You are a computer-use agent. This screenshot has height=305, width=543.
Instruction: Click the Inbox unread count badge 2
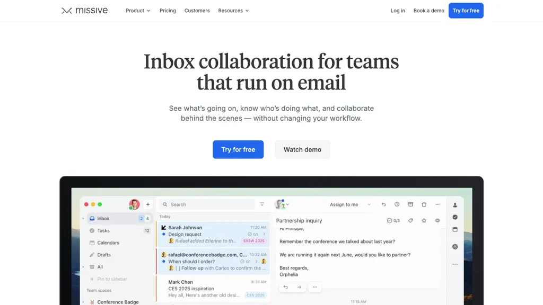tap(141, 219)
